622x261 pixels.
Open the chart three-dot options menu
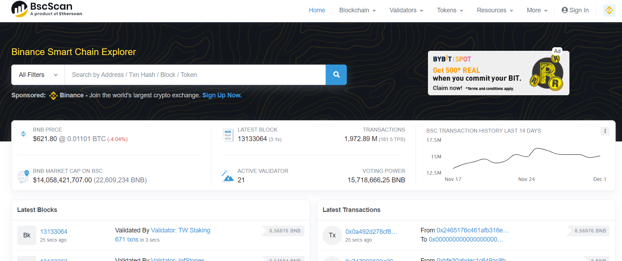pyautogui.click(x=605, y=131)
